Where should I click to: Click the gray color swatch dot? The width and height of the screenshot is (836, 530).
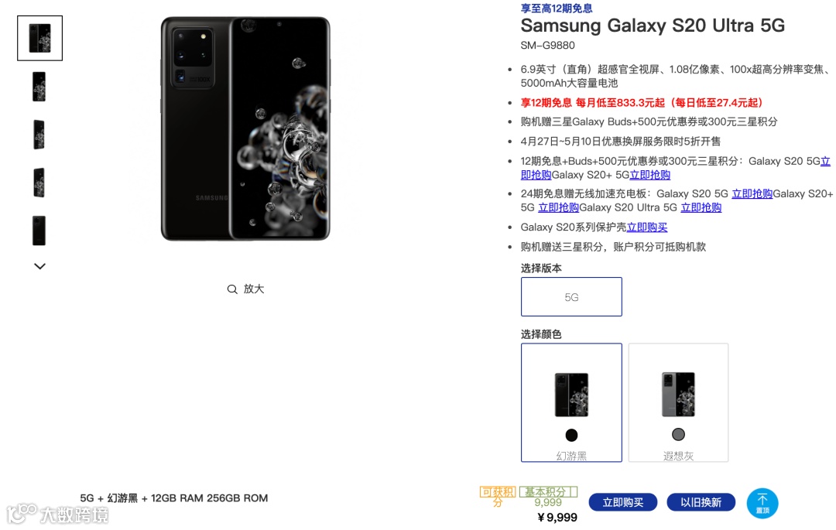(x=678, y=435)
